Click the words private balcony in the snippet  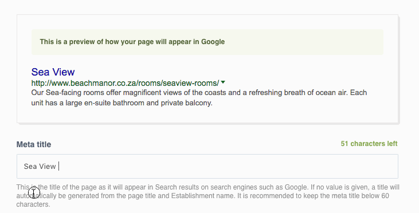(186, 102)
